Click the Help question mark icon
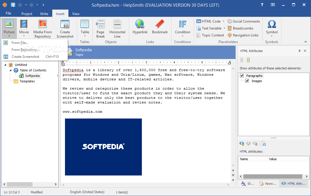 [x=262, y=5]
